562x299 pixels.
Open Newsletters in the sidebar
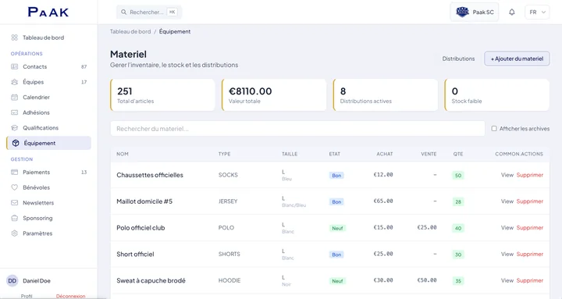[48, 203]
